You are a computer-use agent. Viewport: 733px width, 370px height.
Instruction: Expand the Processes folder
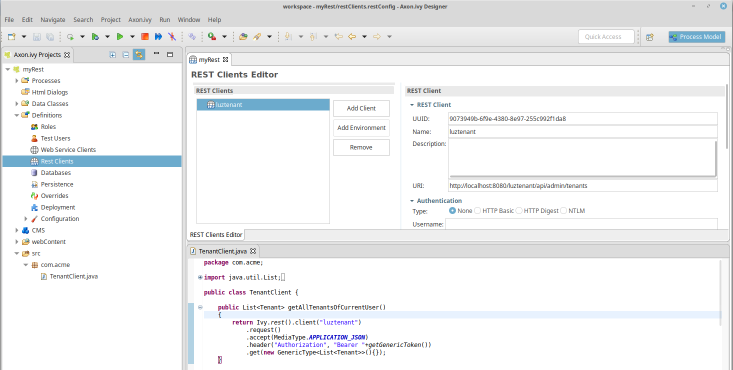[16, 80]
